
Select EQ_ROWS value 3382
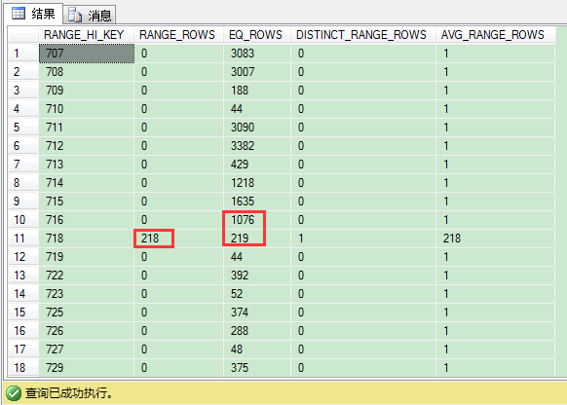tap(257, 146)
